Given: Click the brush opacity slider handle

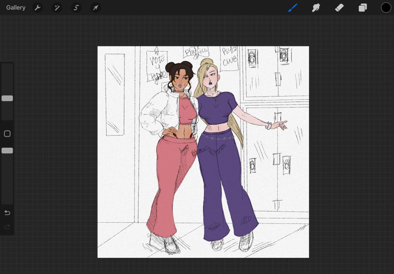Looking at the screenshot, I should [x=7, y=151].
